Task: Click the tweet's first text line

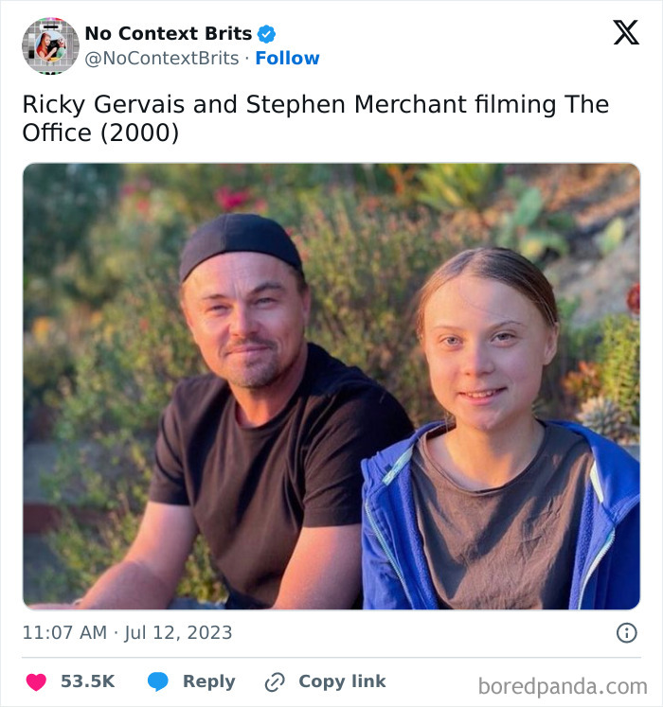Action: (315, 104)
